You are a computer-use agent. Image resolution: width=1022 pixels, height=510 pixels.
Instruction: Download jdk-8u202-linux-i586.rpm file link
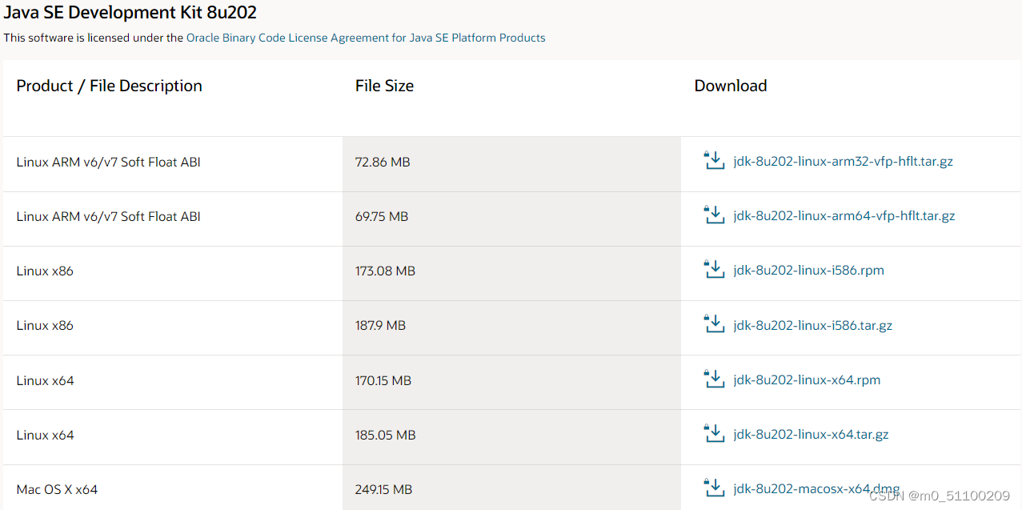pos(808,271)
